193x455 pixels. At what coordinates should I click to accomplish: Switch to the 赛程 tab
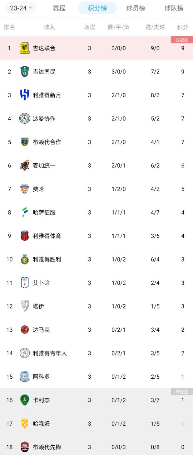pos(59,8)
